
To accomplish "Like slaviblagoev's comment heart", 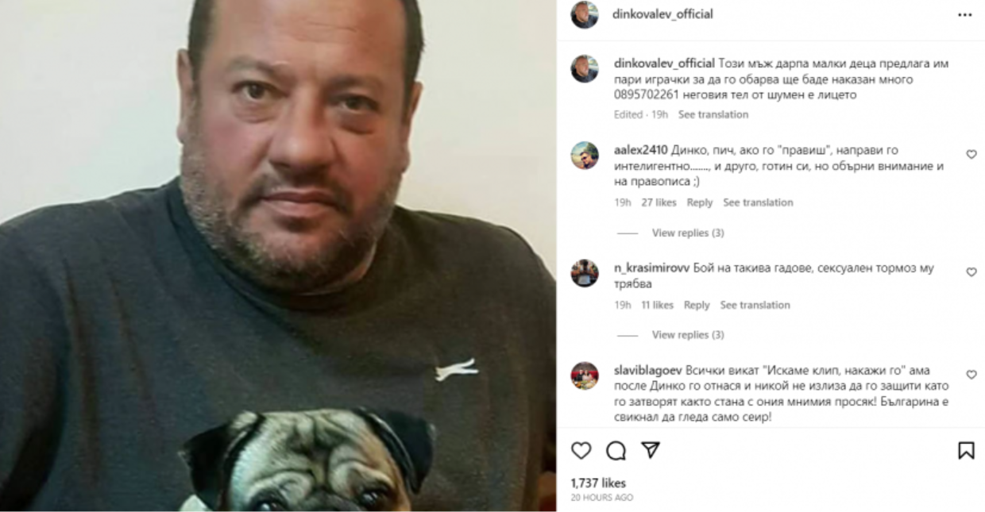I will pos(971,375).
